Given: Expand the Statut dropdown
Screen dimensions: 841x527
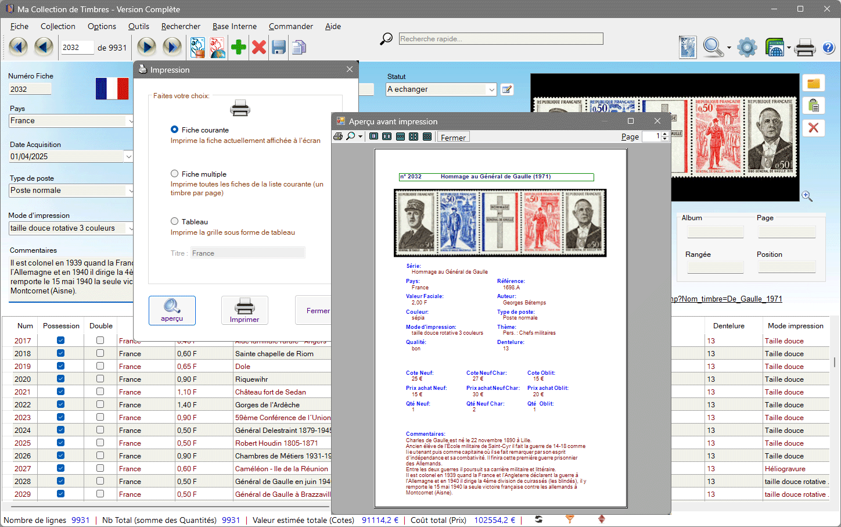Looking at the screenshot, I should [491, 89].
